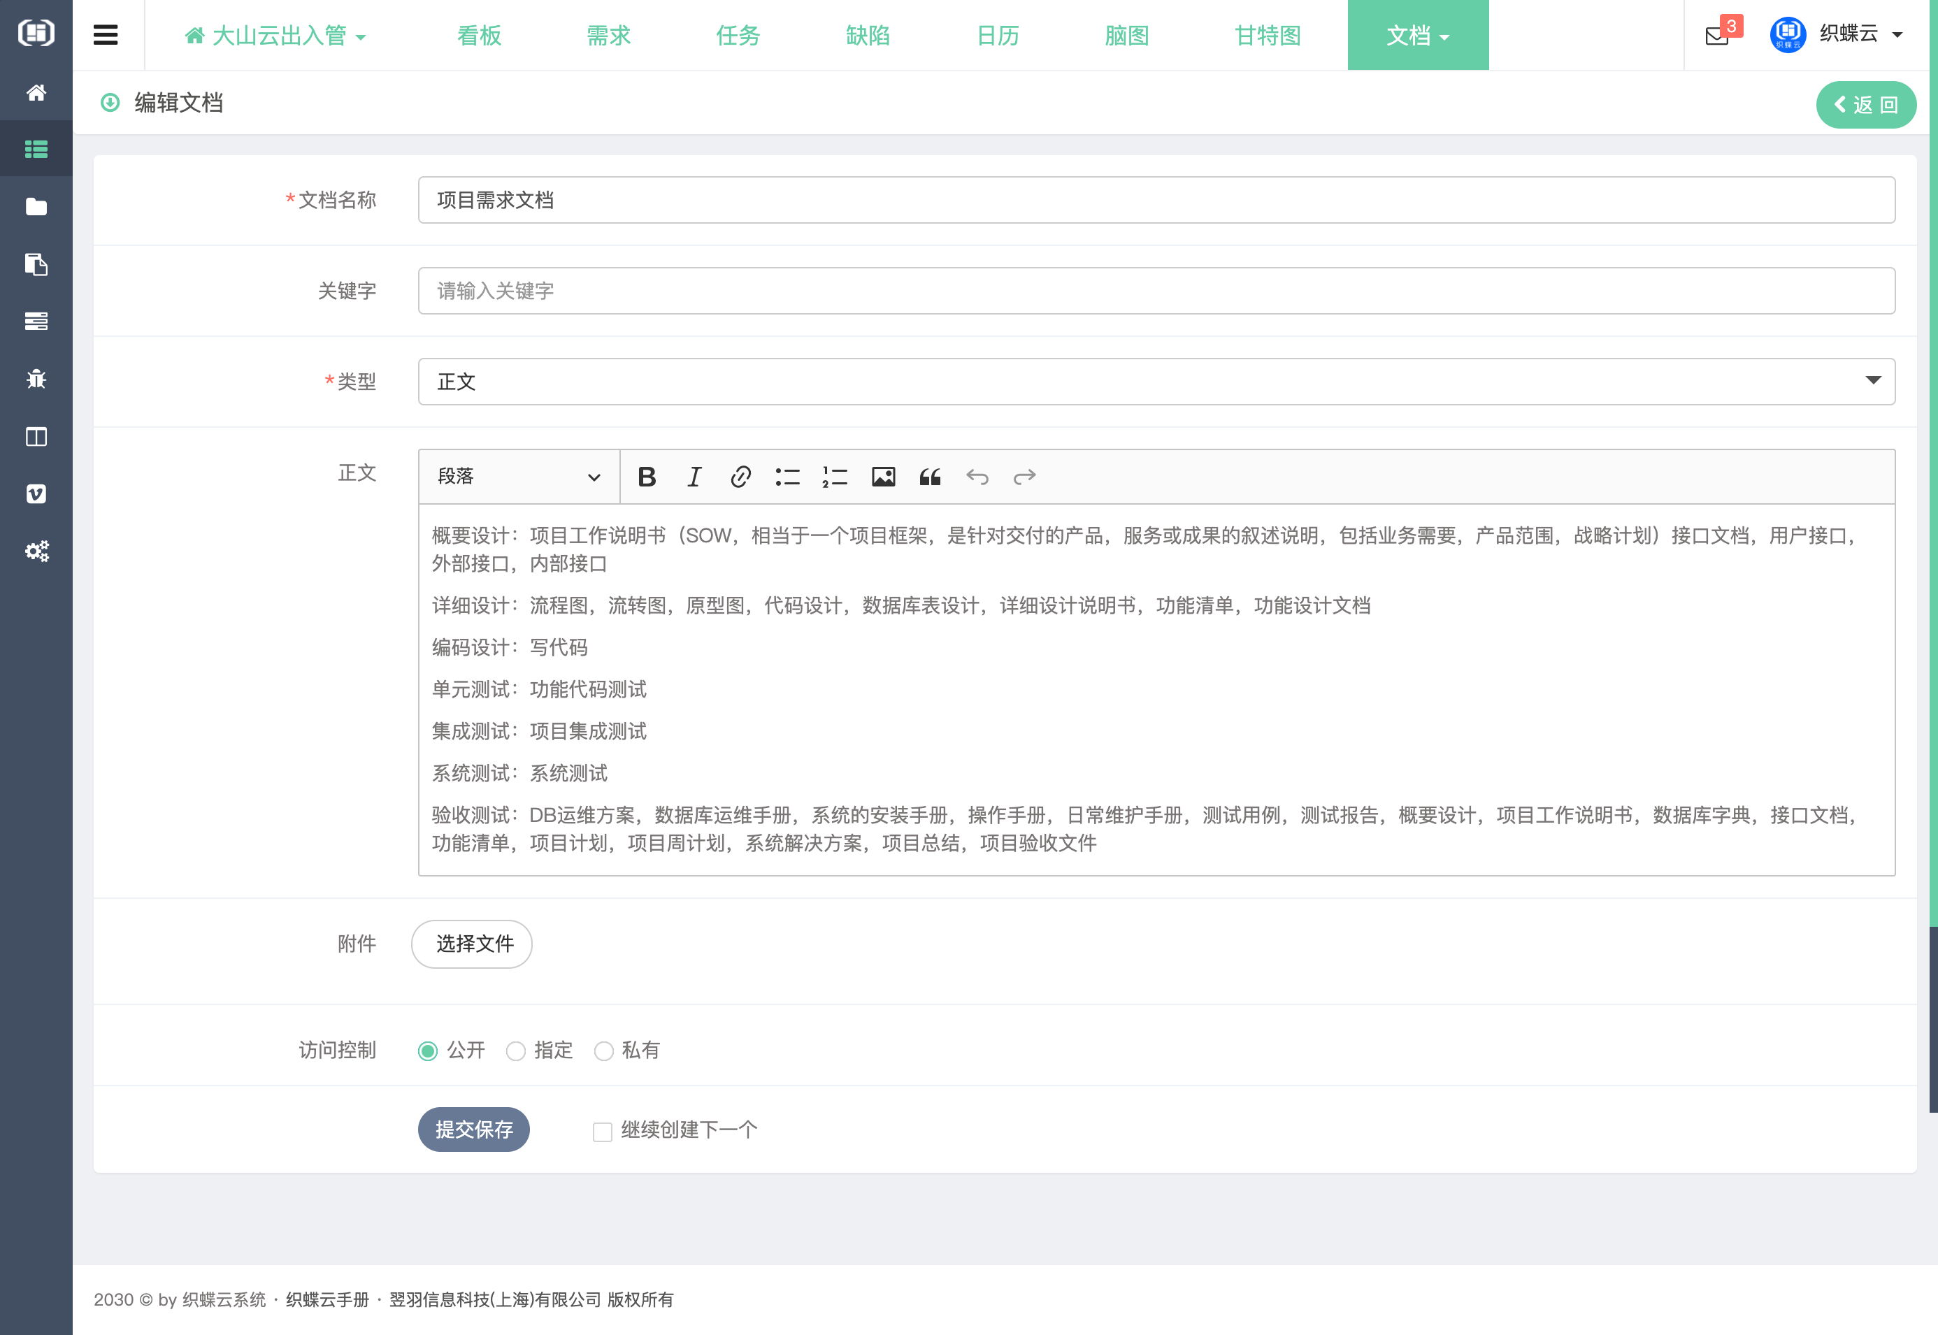Open mail notifications with badge 3

click(1716, 35)
